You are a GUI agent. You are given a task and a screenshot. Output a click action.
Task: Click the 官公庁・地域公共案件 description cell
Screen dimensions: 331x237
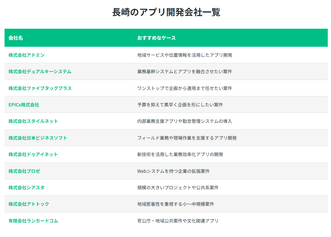[178, 221]
